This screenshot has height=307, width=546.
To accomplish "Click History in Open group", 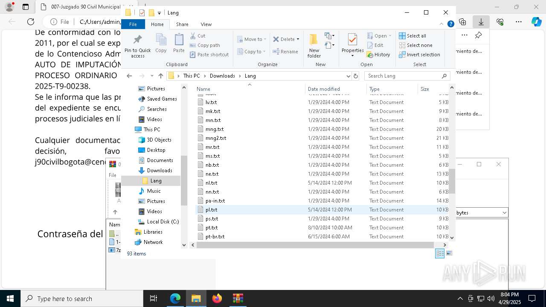I will pyautogui.click(x=378, y=55).
